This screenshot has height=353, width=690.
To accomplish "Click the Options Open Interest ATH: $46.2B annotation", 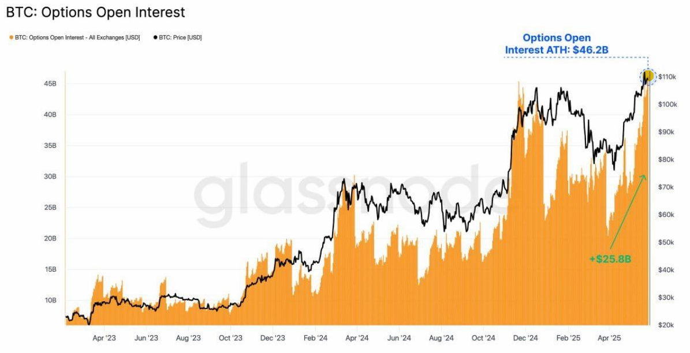I will (556, 44).
